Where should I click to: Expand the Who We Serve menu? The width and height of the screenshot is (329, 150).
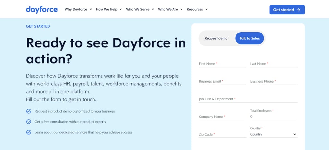pyautogui.click(x=140, y=9)
